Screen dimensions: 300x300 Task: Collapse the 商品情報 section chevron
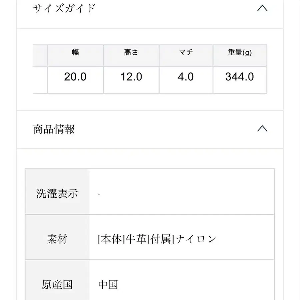pos(263,129)
